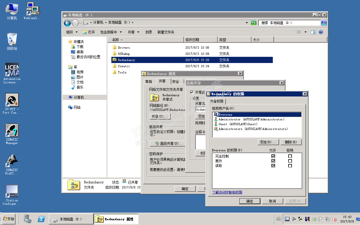Expand dropdown arrow after 本地磁盘 (D:) breadcrumb

tap(132, 22)
